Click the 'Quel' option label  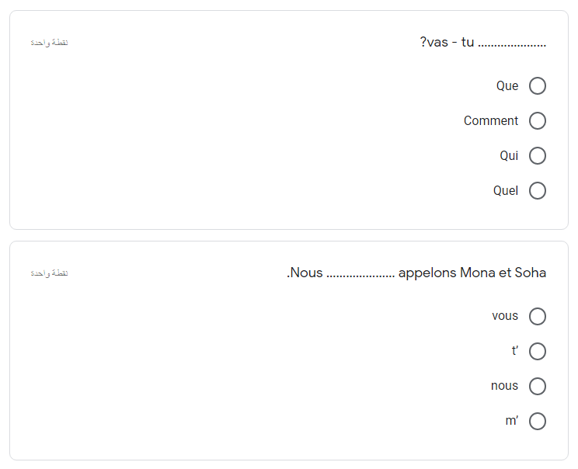506,191
